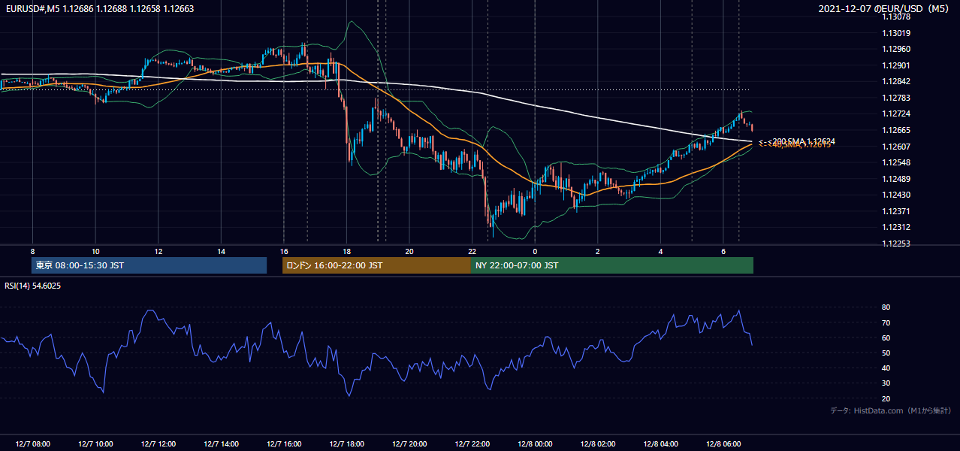The image size is (960, 451).
Task: Click the 12/7 12:00 bottom time label
Action: tap(158, 443)
